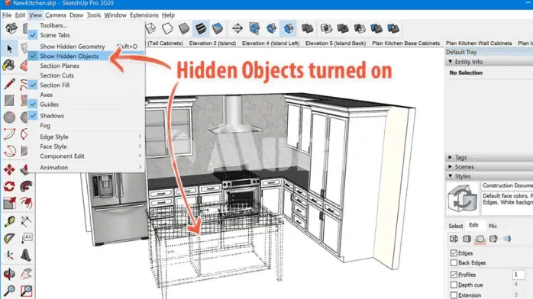
Task: Choose the Pencil line tool
Action: click(x=9, y=84)
